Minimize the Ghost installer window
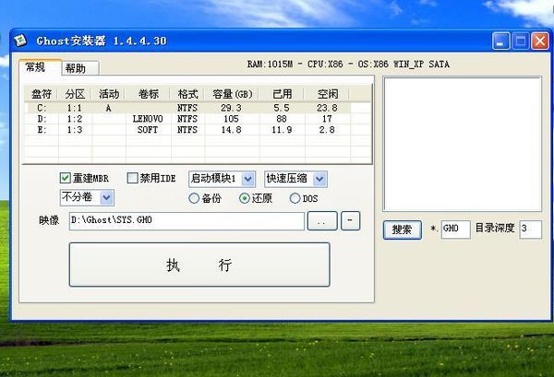The image size is (554, 377). (x=500, y=41)
